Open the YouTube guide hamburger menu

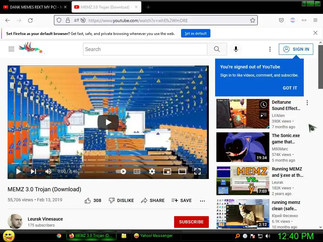(x=11, y=49)
